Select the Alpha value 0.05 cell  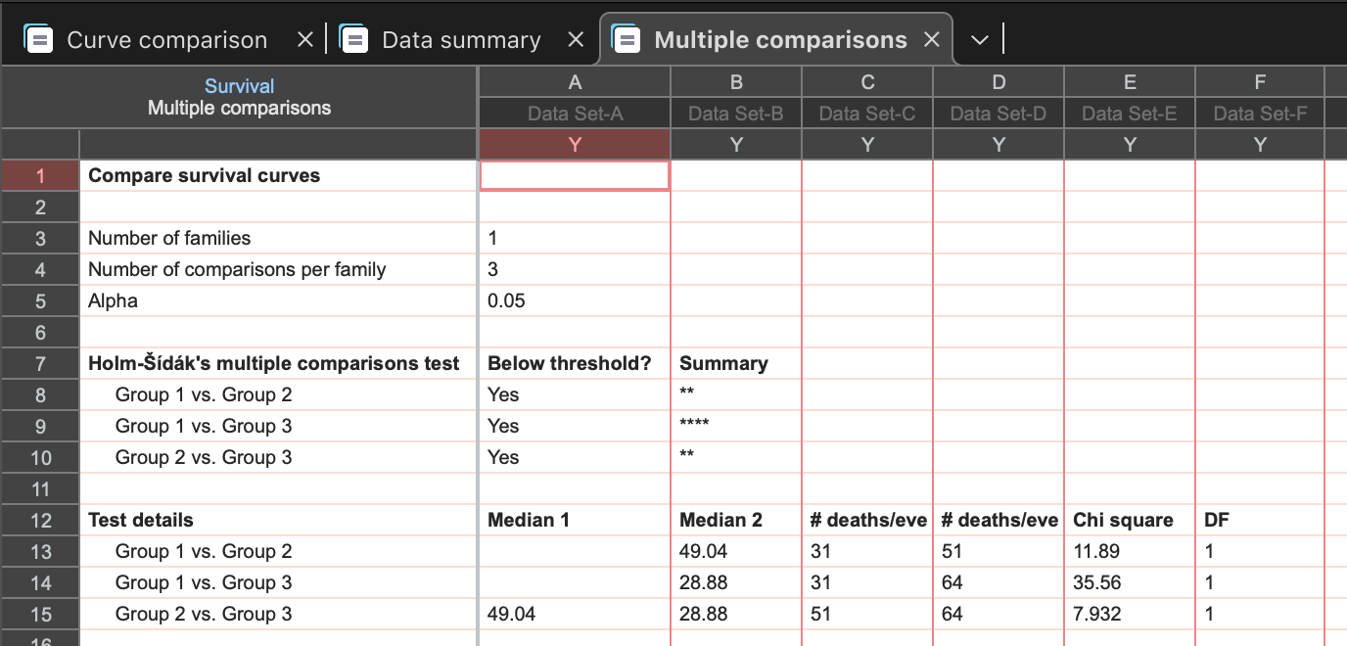506,301
